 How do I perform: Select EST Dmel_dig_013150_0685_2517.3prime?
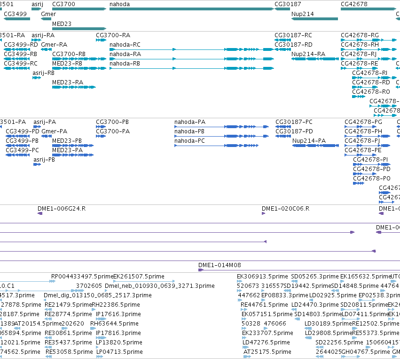(x=97, y=295)
